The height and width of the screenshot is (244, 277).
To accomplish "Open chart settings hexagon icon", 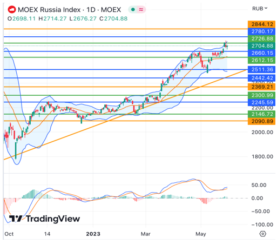I will click(x=263, y=234).
